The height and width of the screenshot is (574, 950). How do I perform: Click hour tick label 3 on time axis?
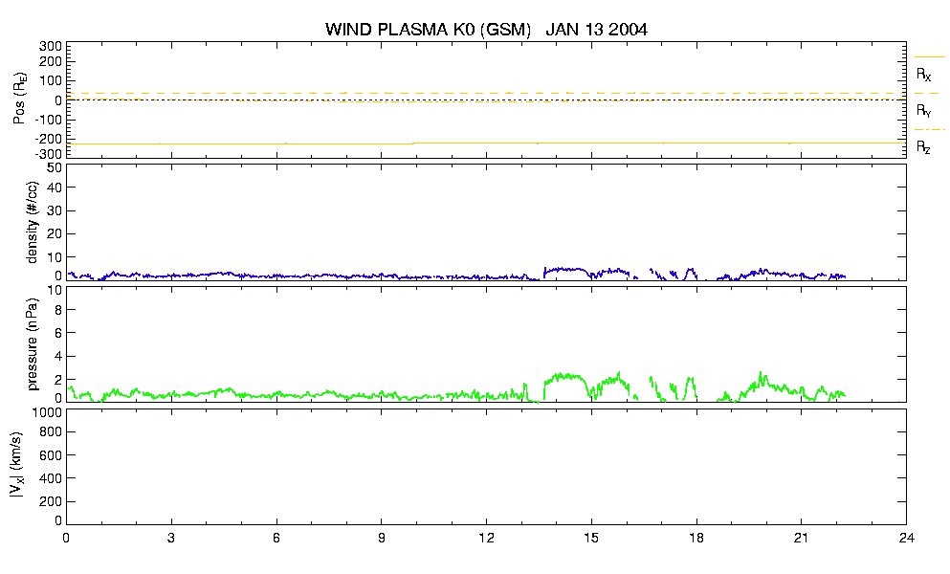coord(171,538)
